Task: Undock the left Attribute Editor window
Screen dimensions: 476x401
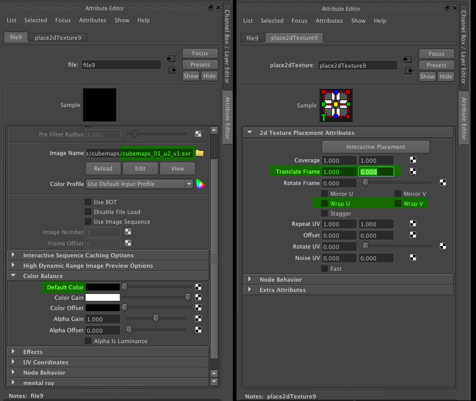Action: pyautogui.click(x=210, y=8)
